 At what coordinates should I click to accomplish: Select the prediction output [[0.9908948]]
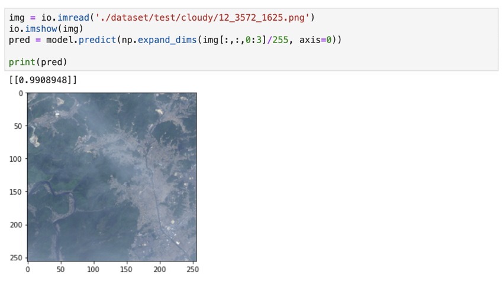click(43, 80)
